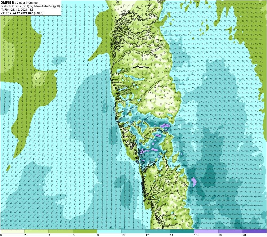This screenshot has width=267, height=237.
Task: Click the "IT: Fim. 23. 12. 2021 18Z" line
Action: click(17, 10)
